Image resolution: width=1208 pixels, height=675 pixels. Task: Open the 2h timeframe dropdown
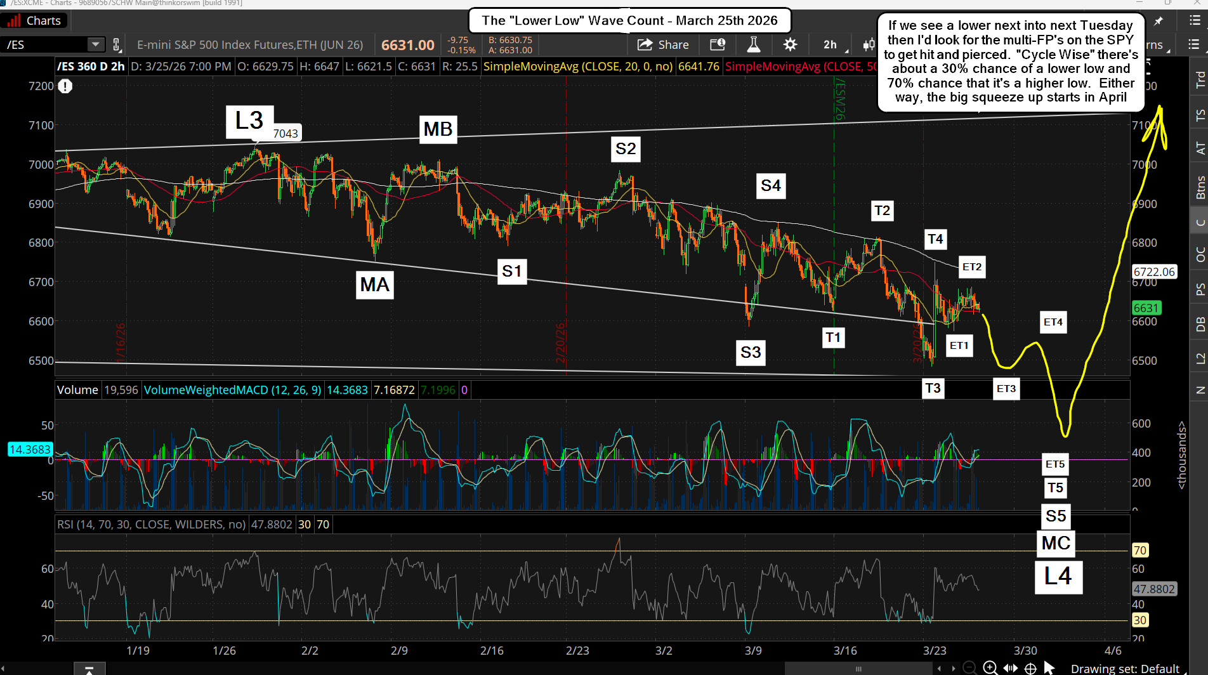(x=830, y=44)
